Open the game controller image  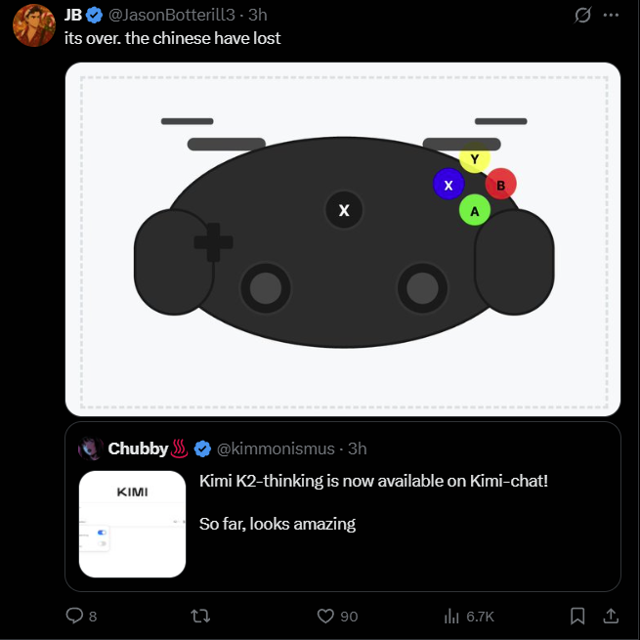(343, 240)
